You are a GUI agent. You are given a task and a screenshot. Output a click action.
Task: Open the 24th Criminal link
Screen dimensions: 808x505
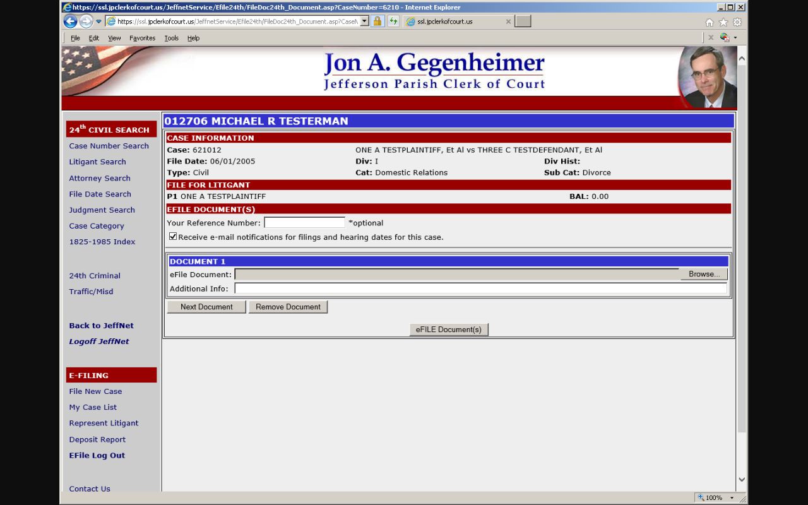point(95,275)
